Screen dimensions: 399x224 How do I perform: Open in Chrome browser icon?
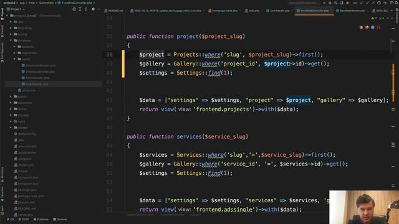(361, 27)
